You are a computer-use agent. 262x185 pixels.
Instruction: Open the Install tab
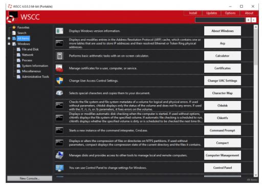tap(193, 13)
